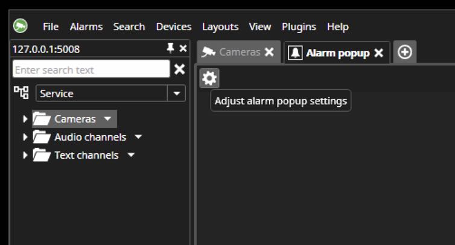The height and width of the screenshot is (245, 455).
Task: Select the Text channels folder
Action: pos(86,155)
